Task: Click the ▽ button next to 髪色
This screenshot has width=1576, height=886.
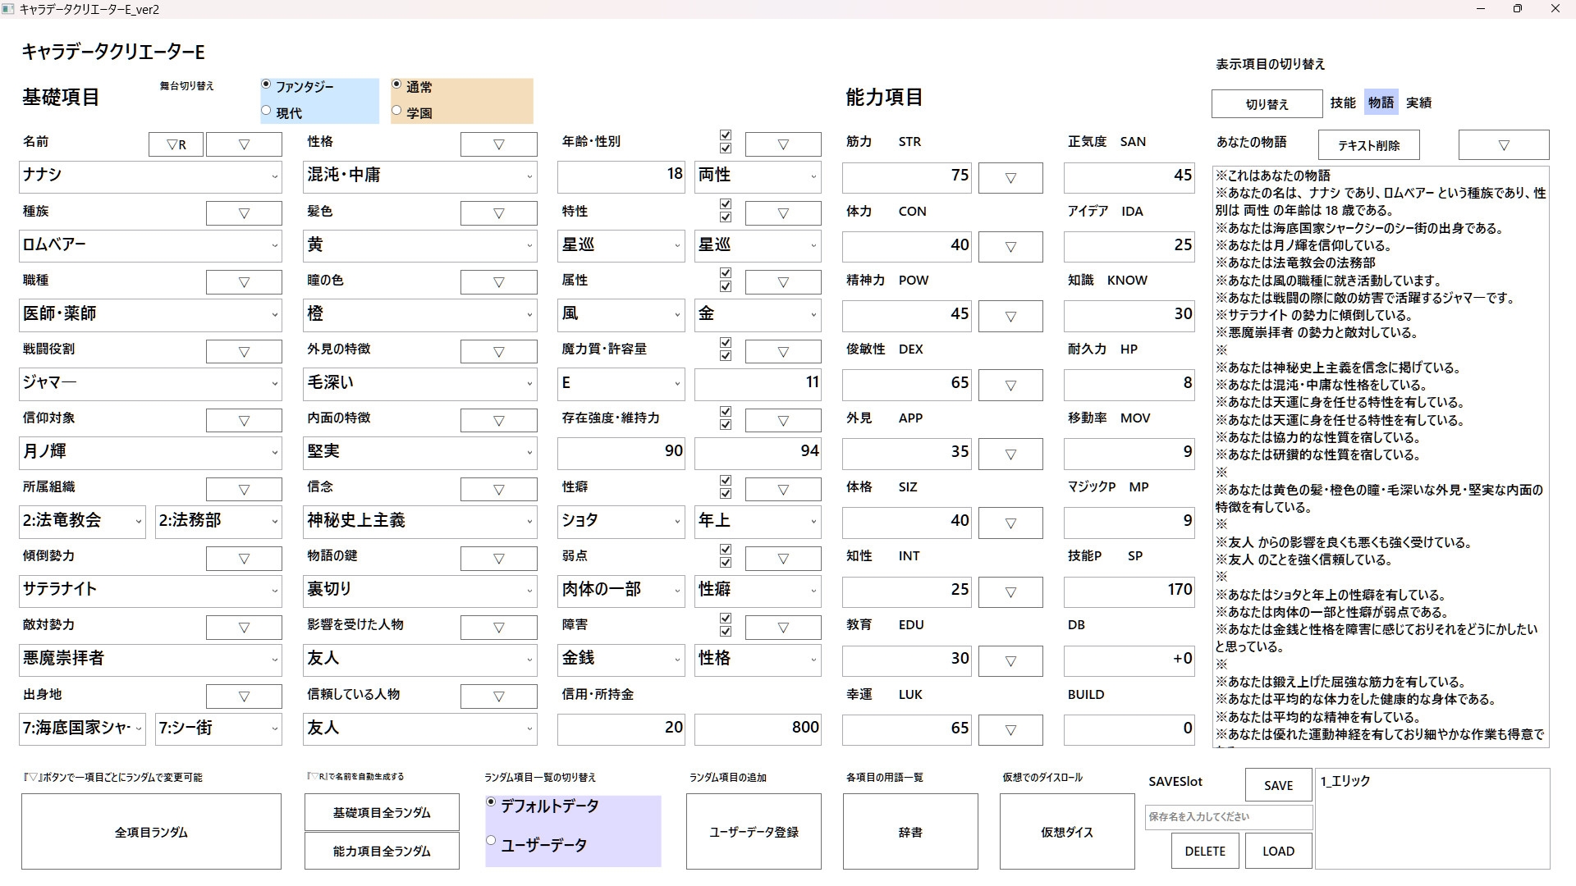Action: (x=498, y=213)
